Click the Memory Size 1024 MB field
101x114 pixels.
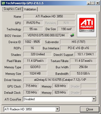point(35,73)
